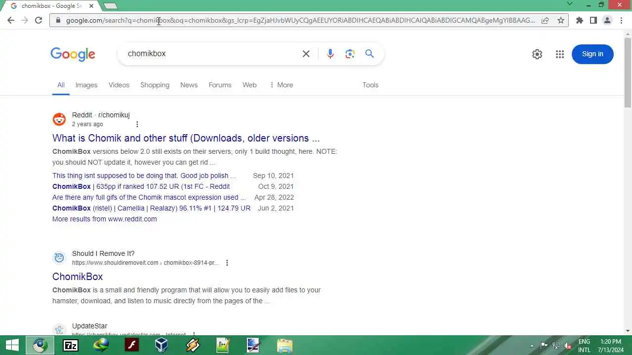Image resolution: width=632 pixels, height=355 pixels.
Task: Click the Sign in button
Action: (592, 54)
